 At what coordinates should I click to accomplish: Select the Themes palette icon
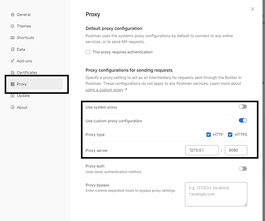pyautogui.click(x=12, y=26)
